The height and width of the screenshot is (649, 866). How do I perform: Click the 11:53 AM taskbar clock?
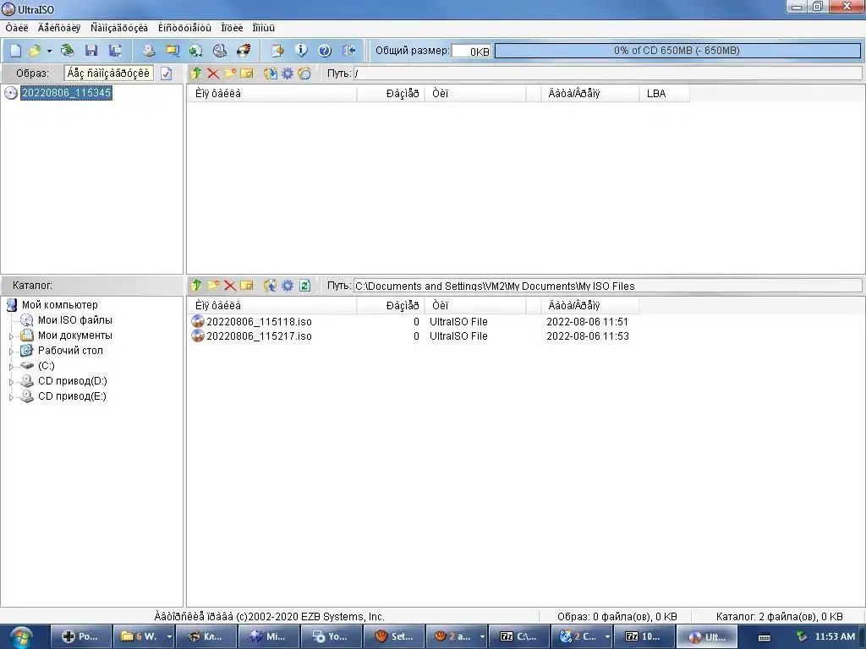pos(835,637)
